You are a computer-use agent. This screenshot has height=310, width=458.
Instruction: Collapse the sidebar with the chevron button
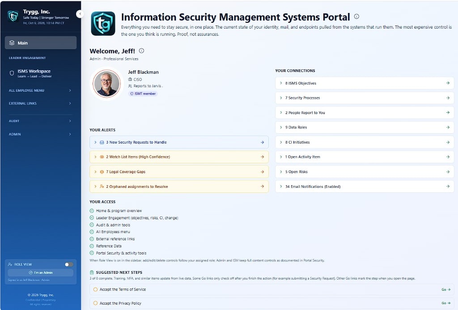(x=80, y=14)
